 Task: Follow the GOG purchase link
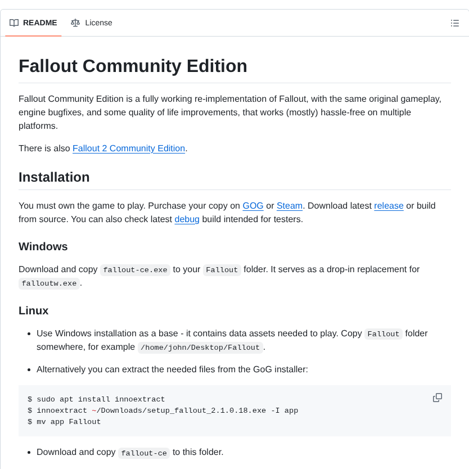(253, 206)
